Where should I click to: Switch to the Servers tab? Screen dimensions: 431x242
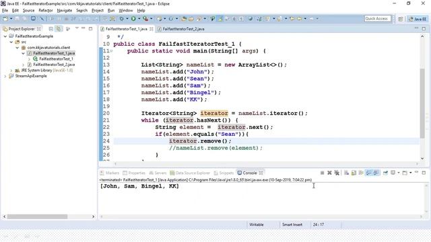tap(158, 173)
